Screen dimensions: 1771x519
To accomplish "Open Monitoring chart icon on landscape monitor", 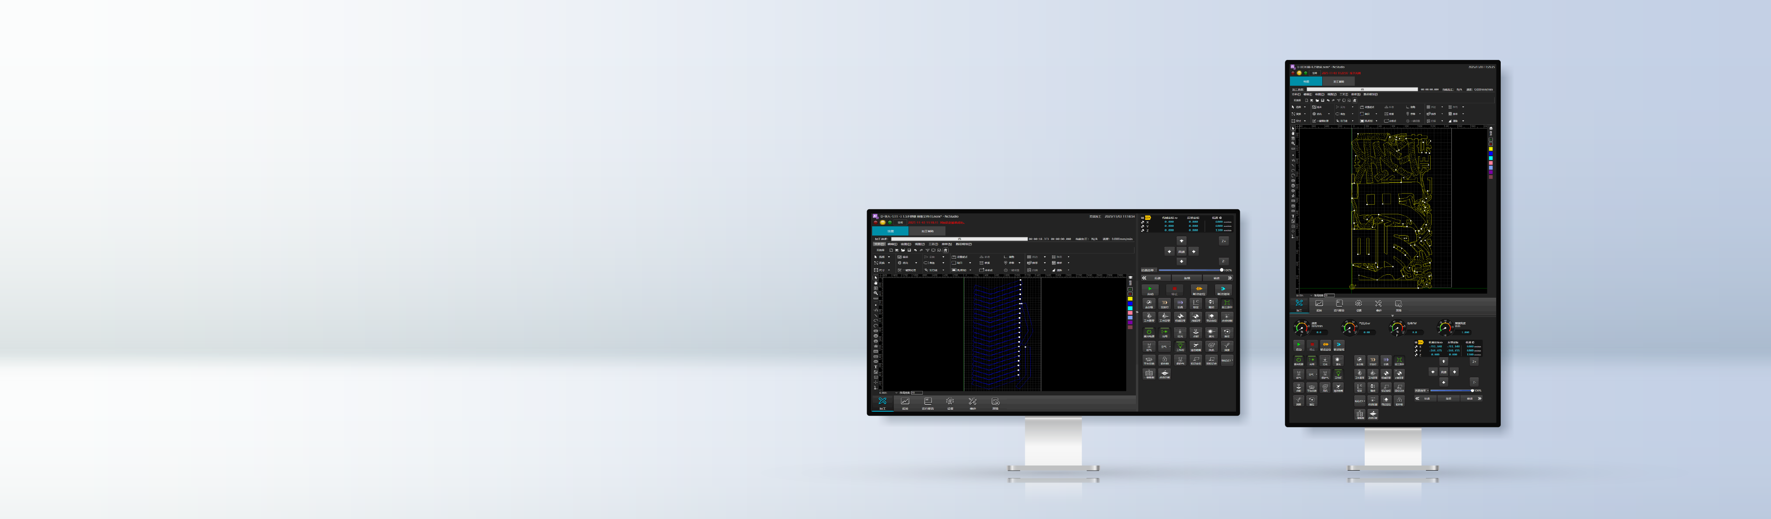I will click(x=905, y=401).
